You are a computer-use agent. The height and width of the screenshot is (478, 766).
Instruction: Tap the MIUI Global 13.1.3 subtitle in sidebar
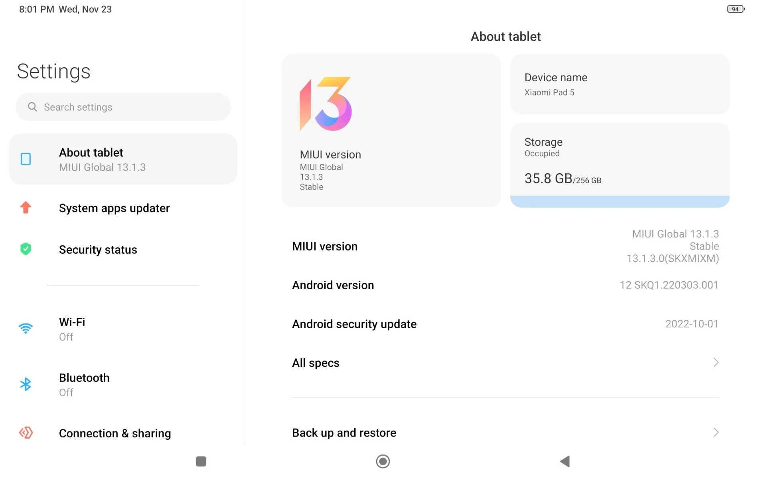coord(102,167)
